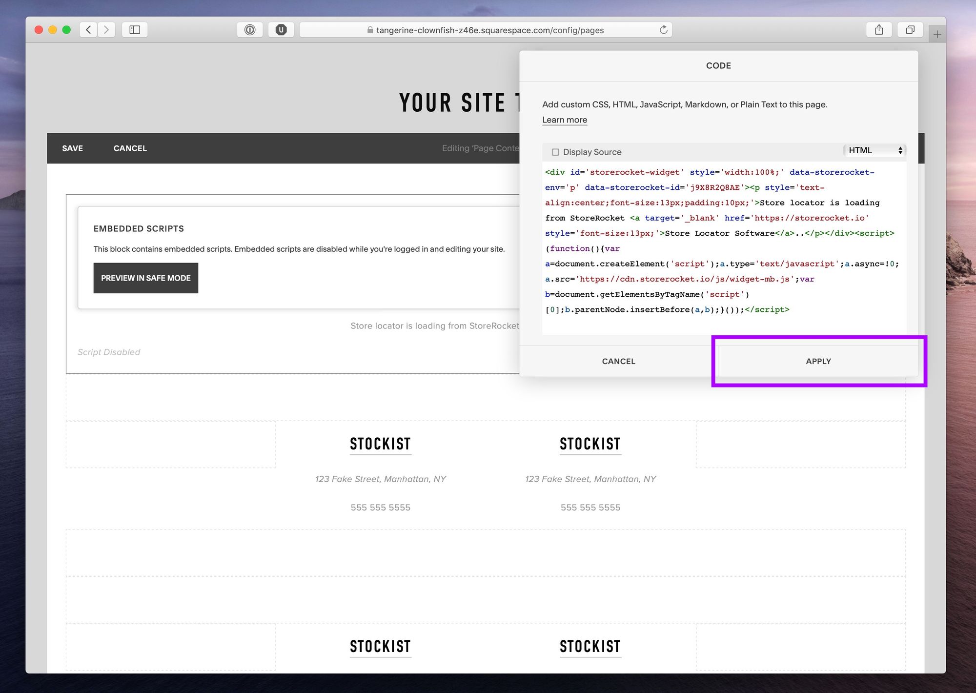The width and height of the screenshot is (976, 693).
Task: Open the Share sheet icon
Action: click(879, 30)
